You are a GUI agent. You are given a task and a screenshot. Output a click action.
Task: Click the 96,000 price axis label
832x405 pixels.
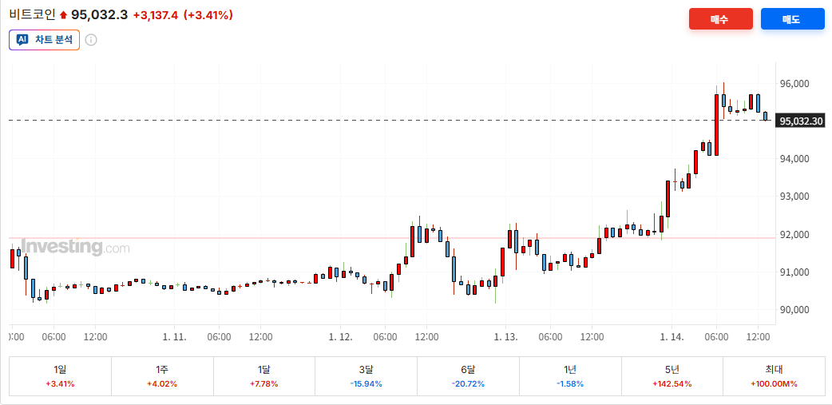click(794, 84)
